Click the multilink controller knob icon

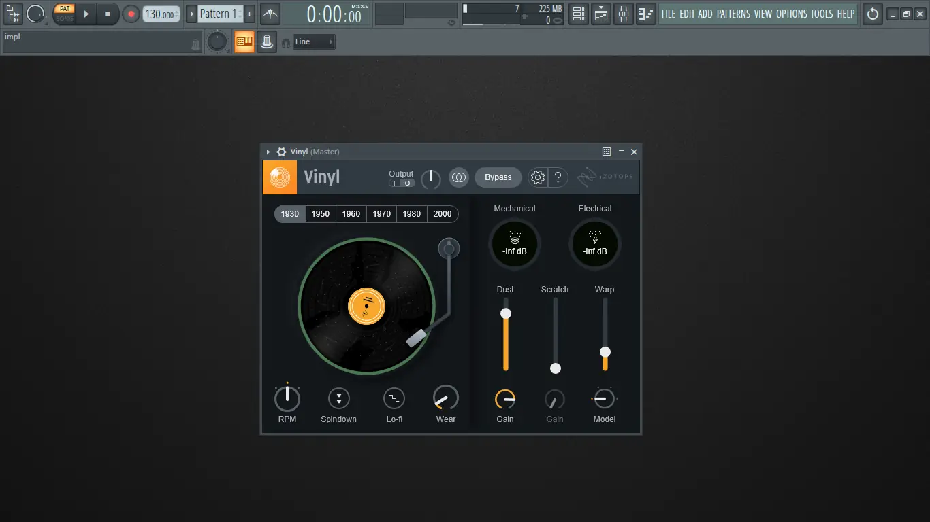(267, 41)
